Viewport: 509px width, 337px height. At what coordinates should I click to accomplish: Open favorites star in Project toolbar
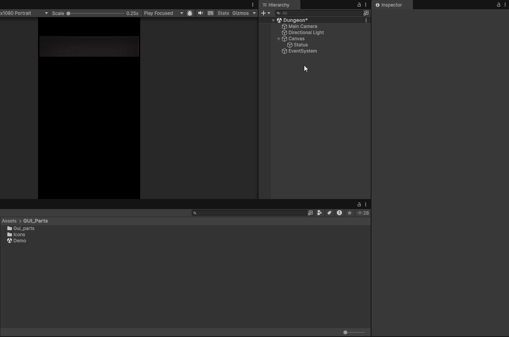point(350,213)
